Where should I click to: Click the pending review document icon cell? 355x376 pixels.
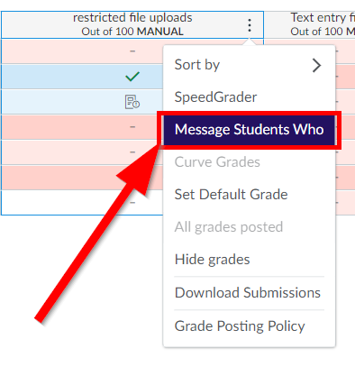tap(132, 102)
